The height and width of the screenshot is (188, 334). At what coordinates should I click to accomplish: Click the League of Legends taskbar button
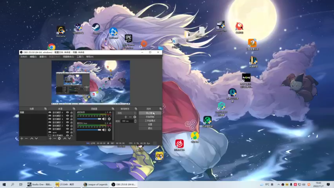pos(96,185)
